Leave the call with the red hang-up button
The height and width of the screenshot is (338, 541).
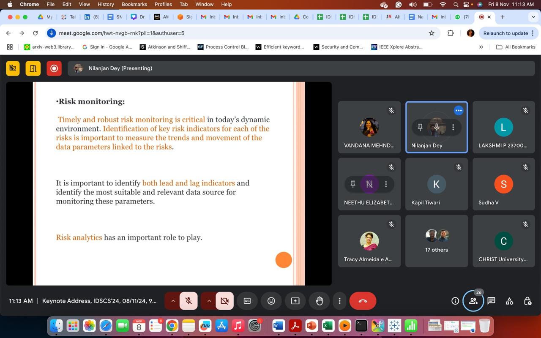point(363,301)
